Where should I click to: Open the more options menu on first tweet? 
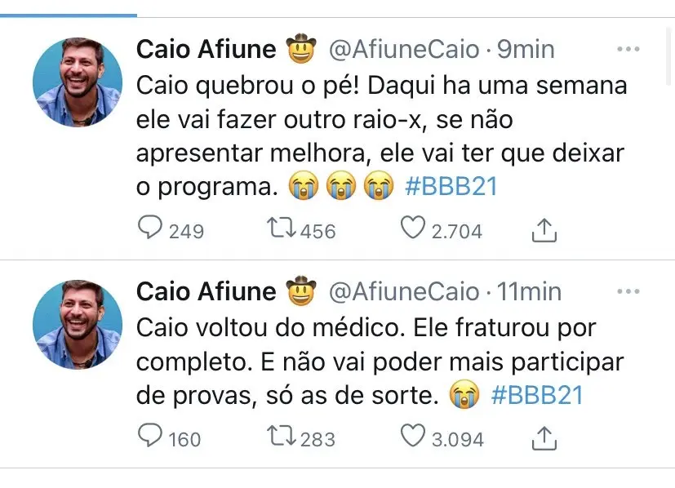click(628, 50)
